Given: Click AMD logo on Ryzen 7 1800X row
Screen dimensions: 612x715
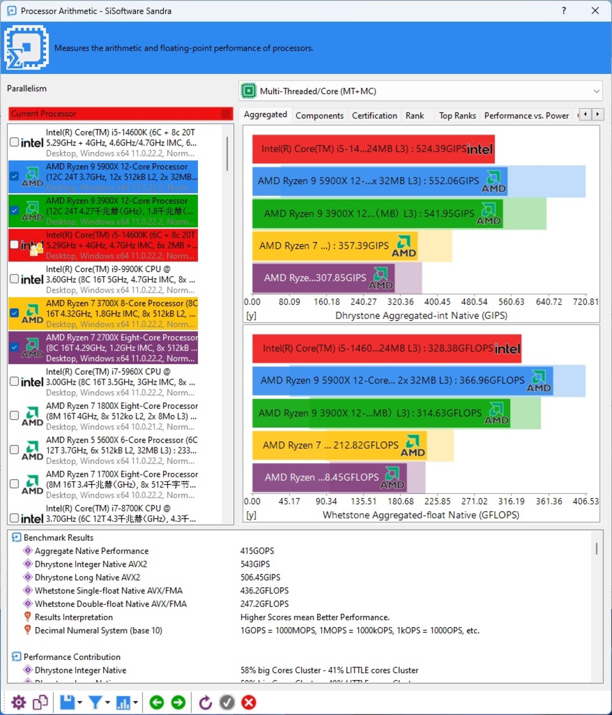Looking at the screenshot, I should [x=32, y=416].
